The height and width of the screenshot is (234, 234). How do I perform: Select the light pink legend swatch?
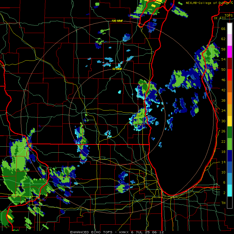pos(230,40)
